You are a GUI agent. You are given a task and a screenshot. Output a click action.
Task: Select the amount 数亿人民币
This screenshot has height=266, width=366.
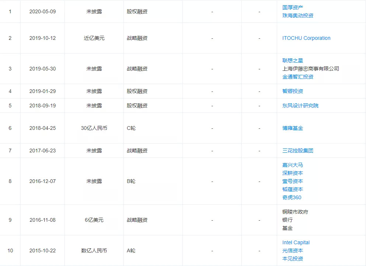click(x=94, y=251)
